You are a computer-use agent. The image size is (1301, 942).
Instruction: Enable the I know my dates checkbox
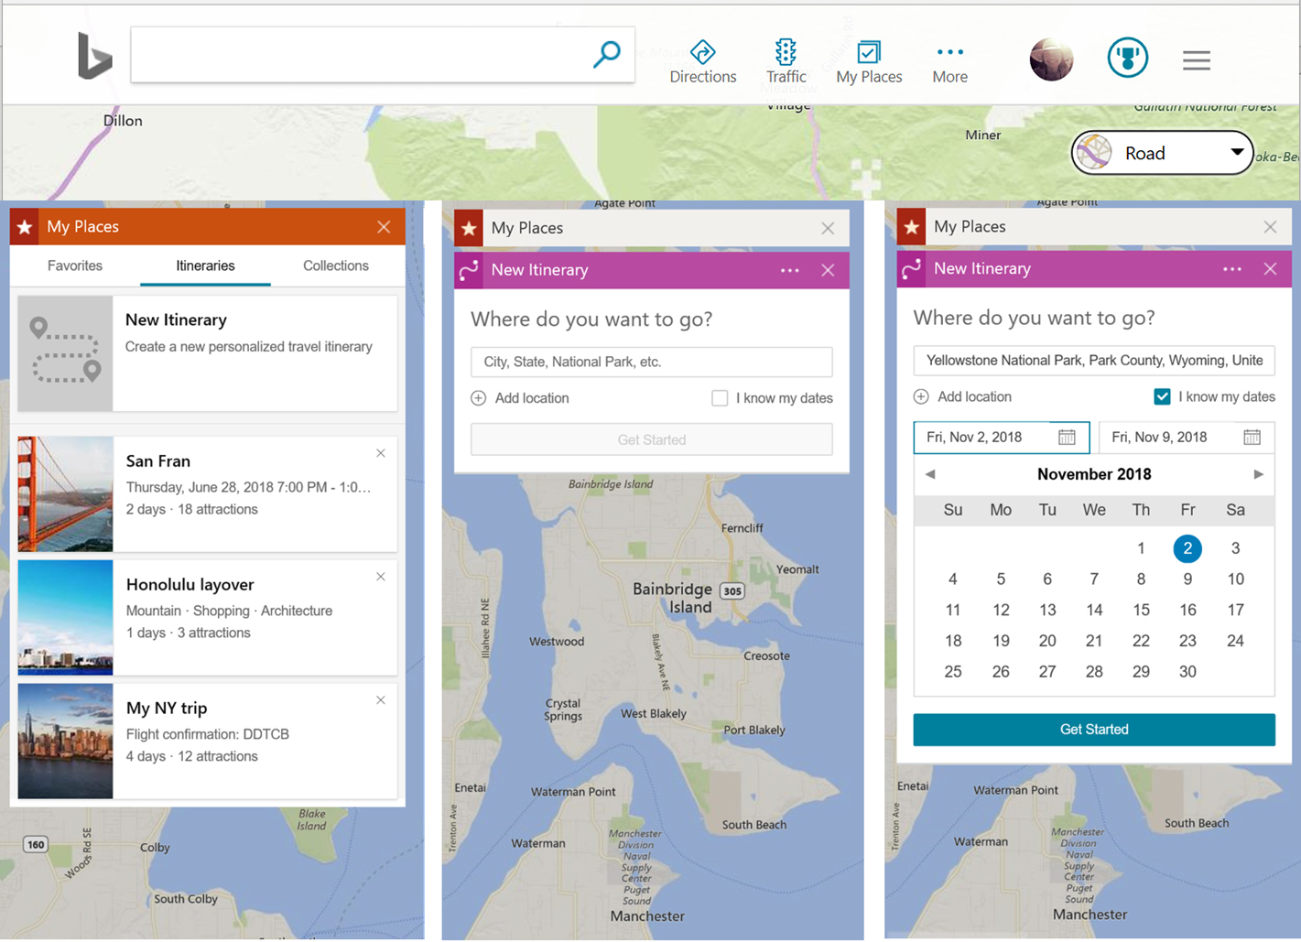click(x=720, y=397)
